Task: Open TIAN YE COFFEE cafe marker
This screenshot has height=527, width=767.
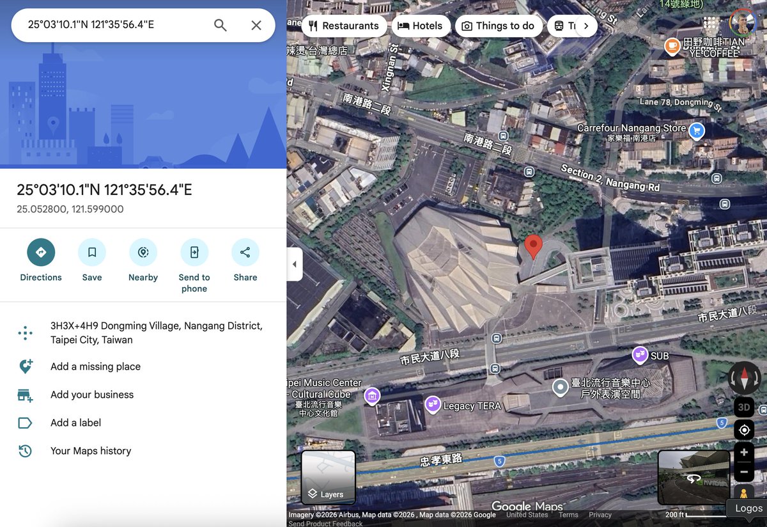Action: point(672,45)
